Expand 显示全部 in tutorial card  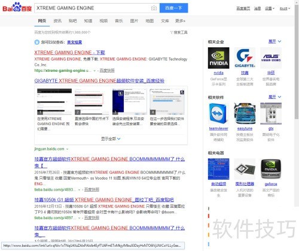111,138
